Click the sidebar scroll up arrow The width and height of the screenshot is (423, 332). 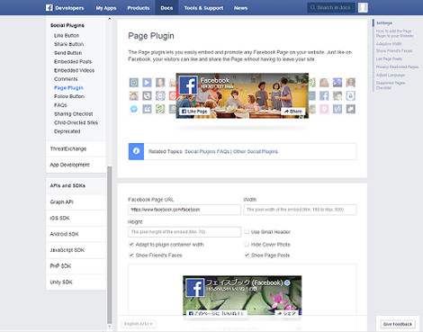pyautogui.click(x=109, y=19)
